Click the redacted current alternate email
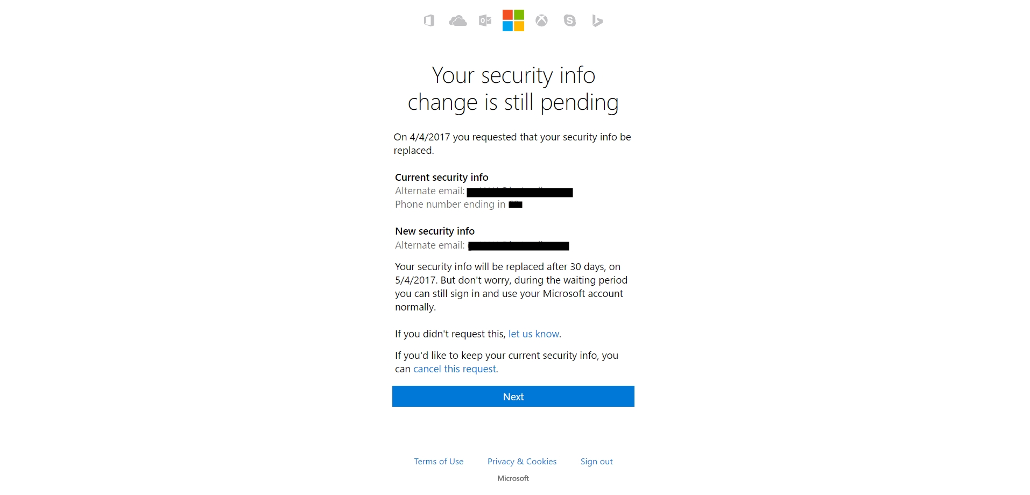This screenshot has height=495, width=1030. [519, 192]
